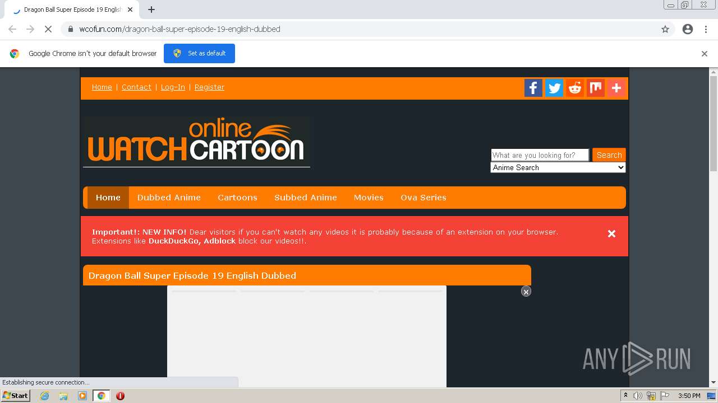718x403 pixels.
Task: Open the Home navigation tab
Action: click(108, 198)
